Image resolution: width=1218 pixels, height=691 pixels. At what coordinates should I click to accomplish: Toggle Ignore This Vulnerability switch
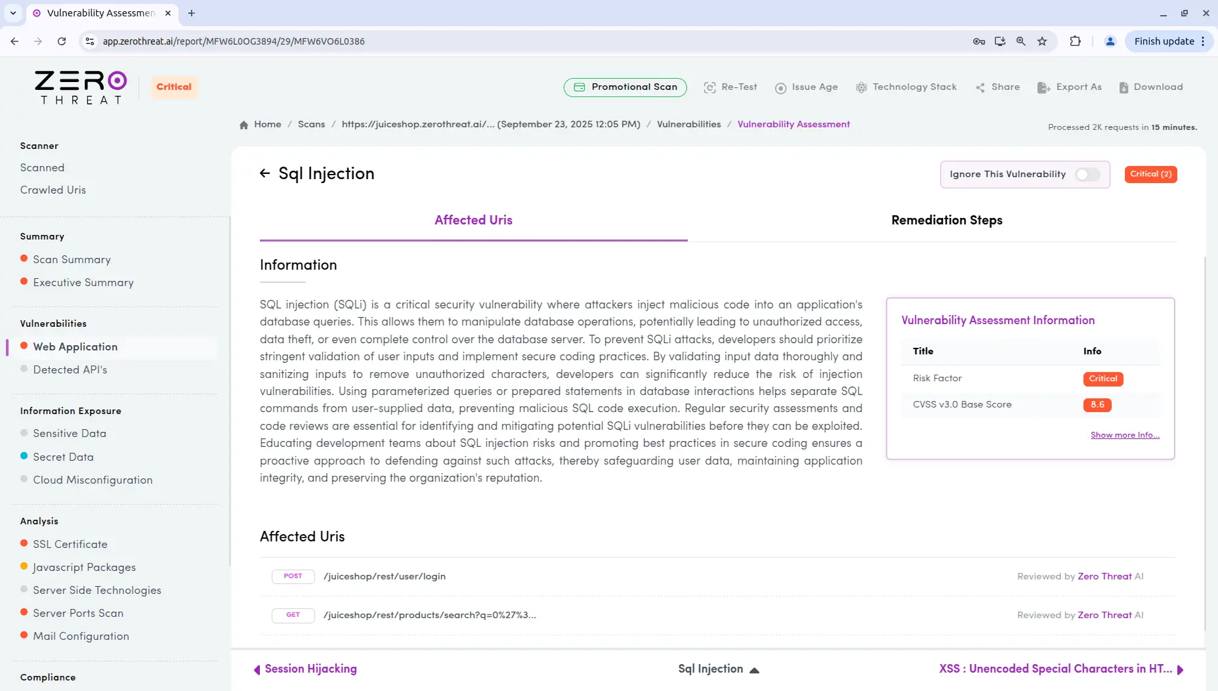click(1087, 175)
